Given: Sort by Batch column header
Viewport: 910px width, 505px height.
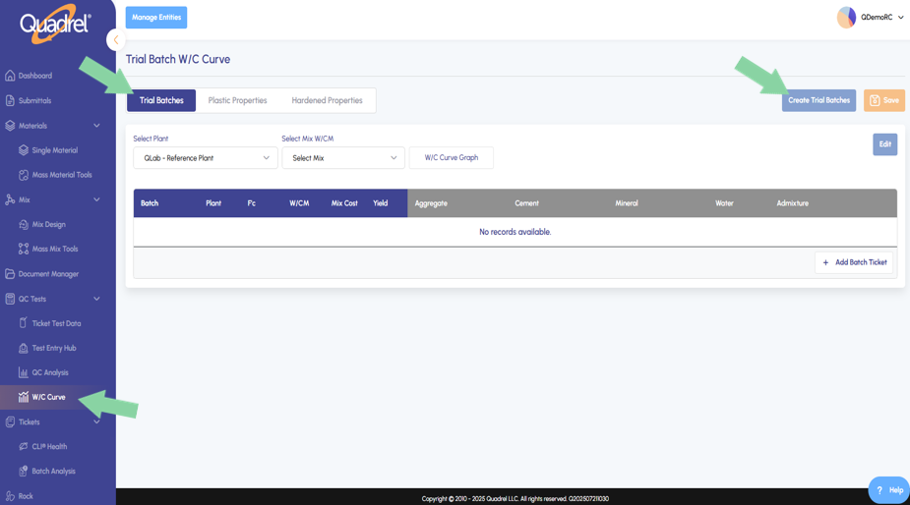Looking at the screenshot, I should click(x=150, y=203).
